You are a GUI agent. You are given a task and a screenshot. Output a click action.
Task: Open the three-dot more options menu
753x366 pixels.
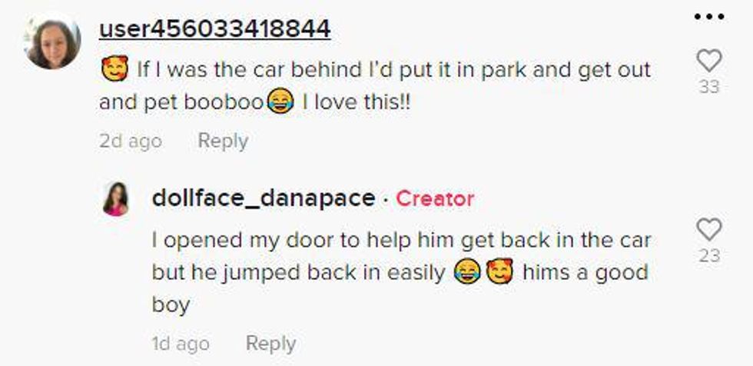[x=708, y=17]
